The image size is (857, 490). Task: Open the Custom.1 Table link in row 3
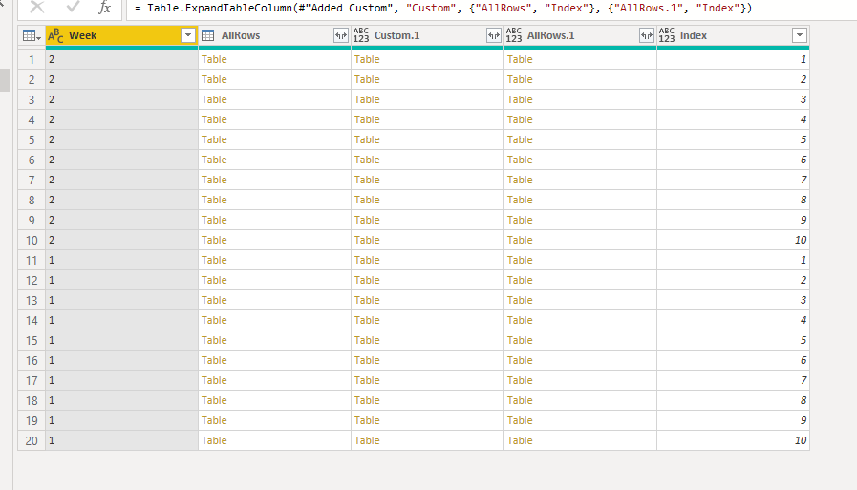(367, 99)
